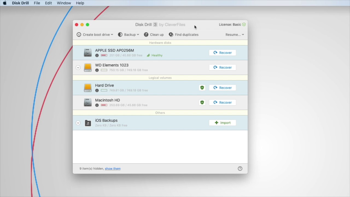
Task: Click the Macintosh HD usage bar
Action: click(104, 105)
